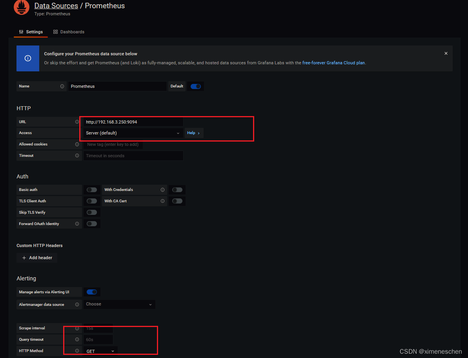Click the info icon next to Allowed cookies

tap(77, 144)
